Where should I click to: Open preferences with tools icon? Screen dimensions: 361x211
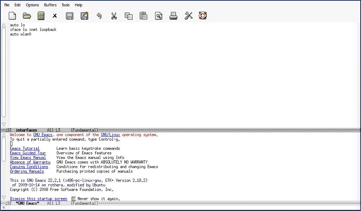[189, 16]
